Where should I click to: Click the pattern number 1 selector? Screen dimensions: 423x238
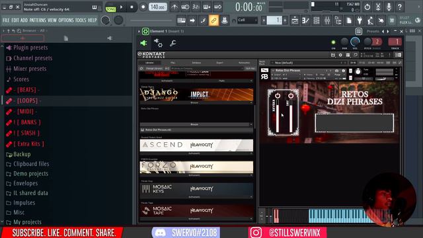point(274,20)
